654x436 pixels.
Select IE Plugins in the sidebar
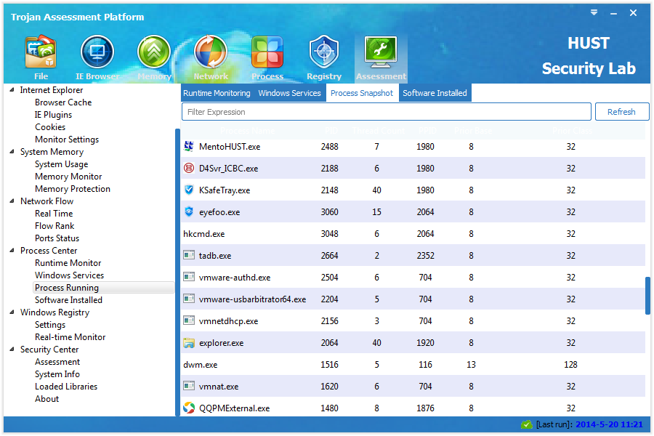coord(53,115)
